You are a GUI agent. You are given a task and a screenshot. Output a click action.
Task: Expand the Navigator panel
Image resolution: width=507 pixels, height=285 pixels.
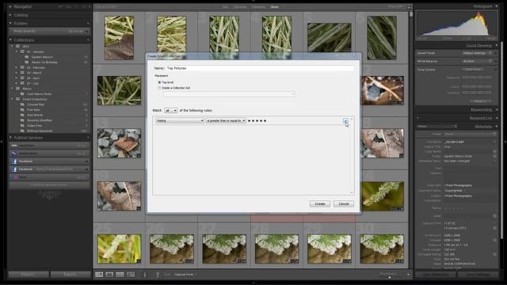pos(10,6)
